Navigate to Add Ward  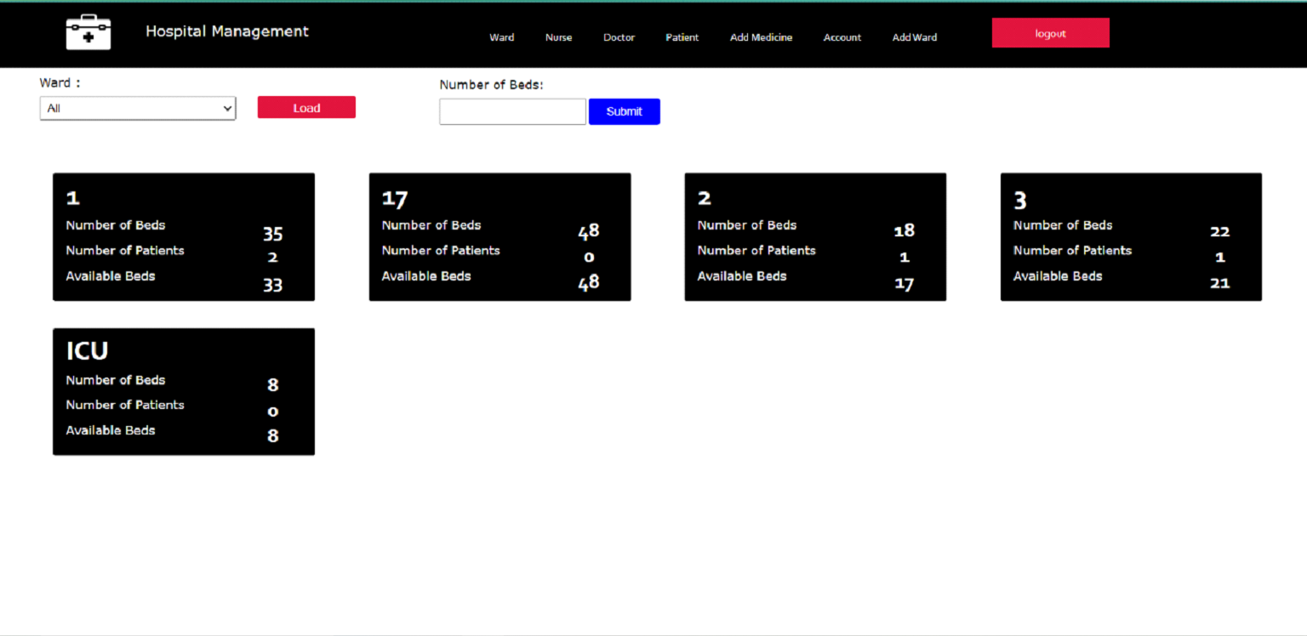tap(914, 37)
